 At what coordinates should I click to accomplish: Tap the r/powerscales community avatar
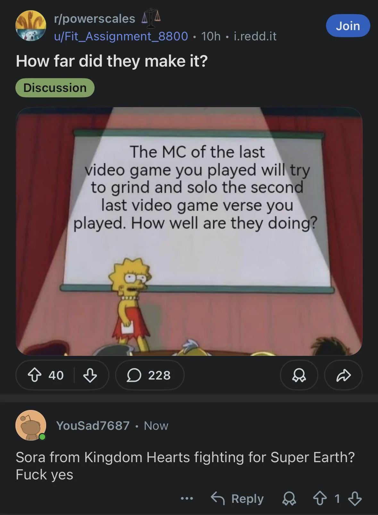pos(31,26)
